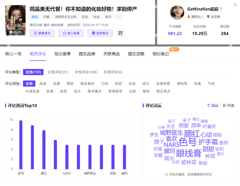Filter by 正面评论(31)

(x=58, y=72)
